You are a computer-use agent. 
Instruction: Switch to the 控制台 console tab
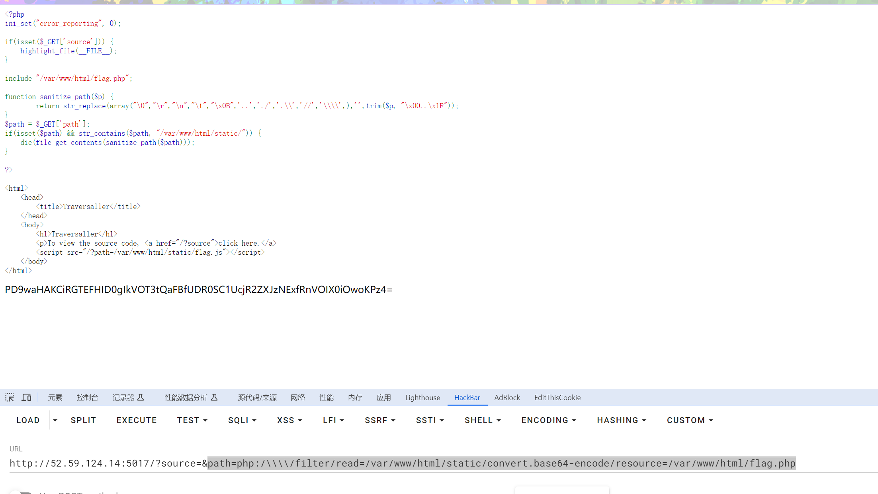point(87,397)
